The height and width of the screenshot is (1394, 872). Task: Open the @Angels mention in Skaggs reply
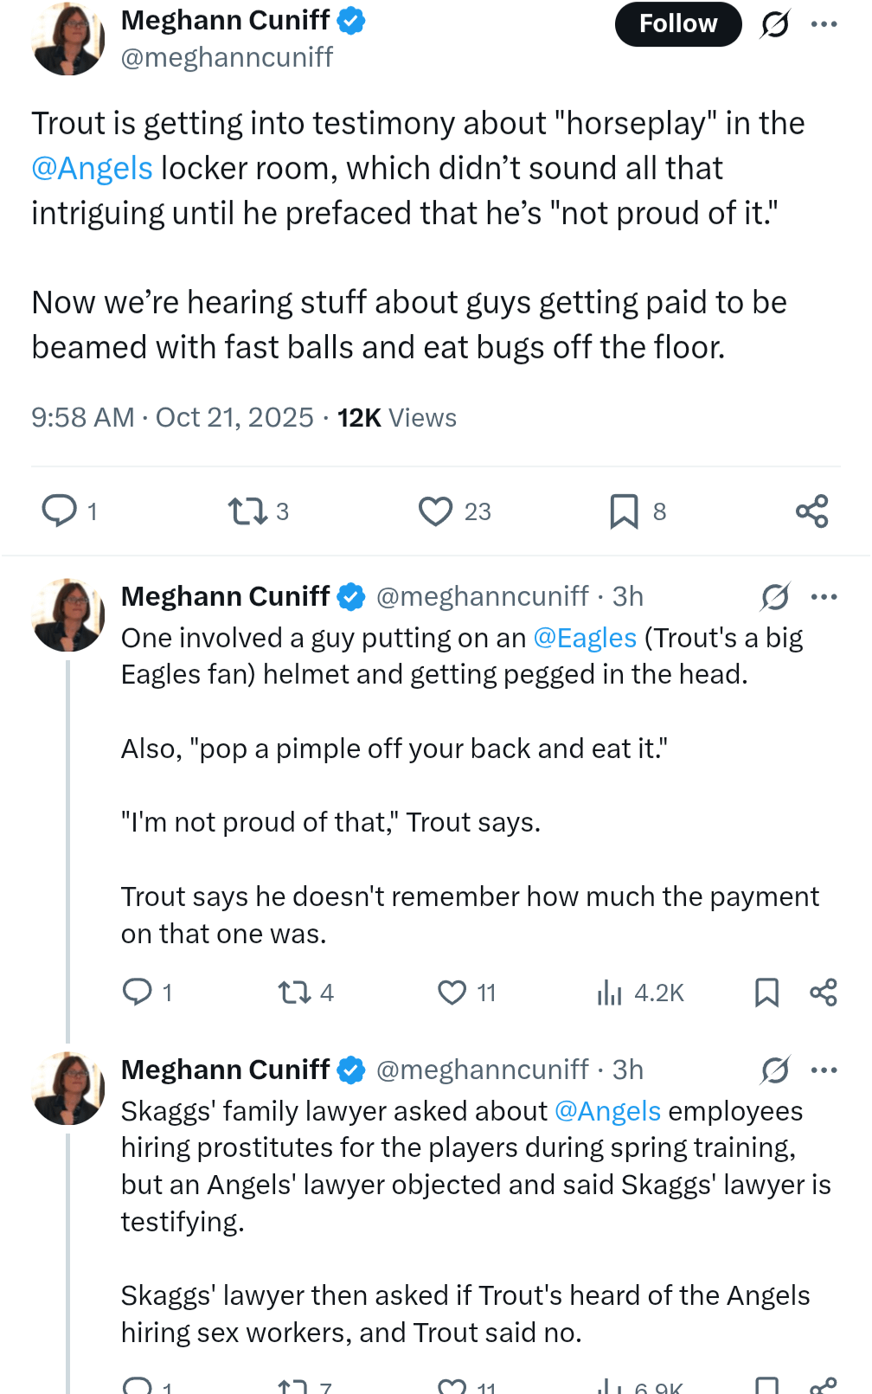(607, 1111)
